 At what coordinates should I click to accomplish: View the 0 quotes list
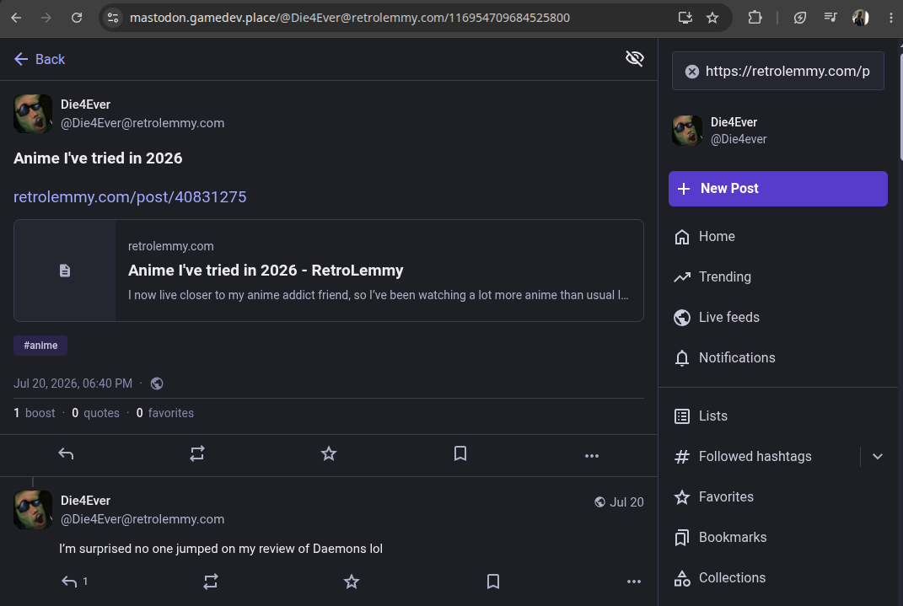pos(95,413)
